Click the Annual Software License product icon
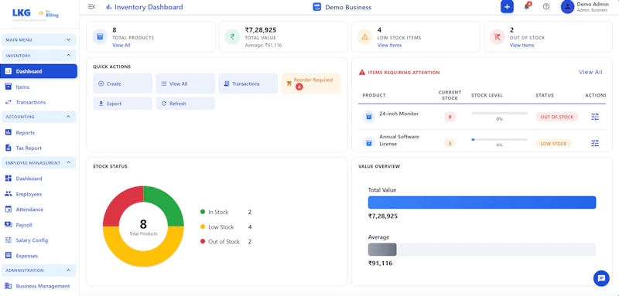619x296 pixels. tap(369, 142)
